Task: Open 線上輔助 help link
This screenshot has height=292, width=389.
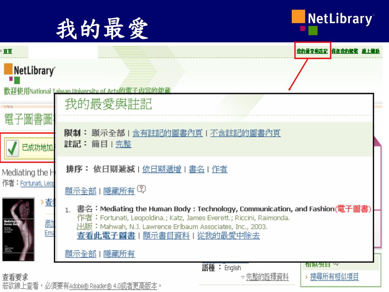Action: coord(370,51)
